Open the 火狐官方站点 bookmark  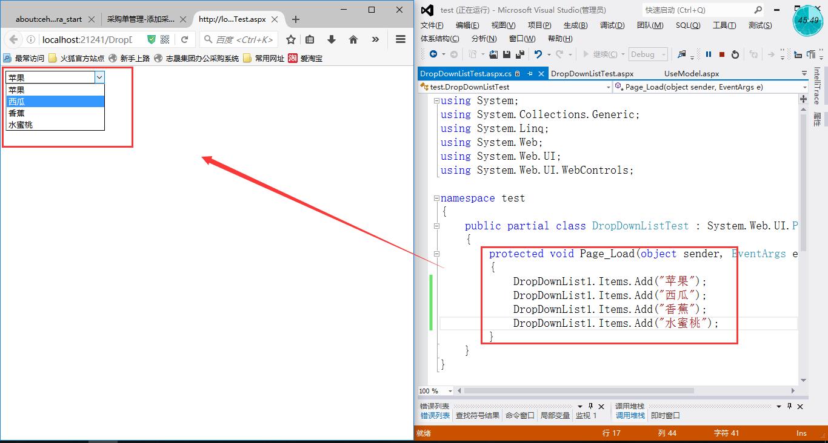[x=76, y=59]
